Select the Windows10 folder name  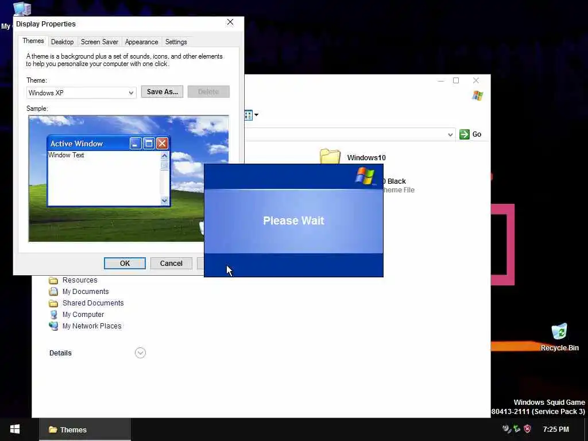click(366, 158)
